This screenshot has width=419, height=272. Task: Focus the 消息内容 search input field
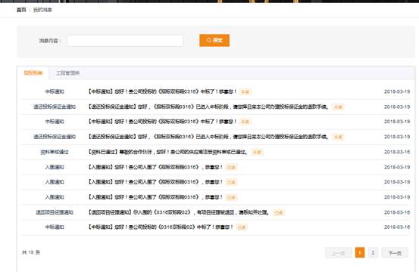(x=125, y=41)
